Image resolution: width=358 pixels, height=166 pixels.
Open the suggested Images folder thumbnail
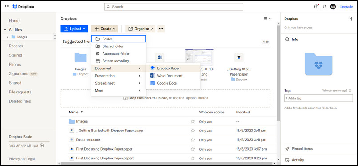[80, 58]
